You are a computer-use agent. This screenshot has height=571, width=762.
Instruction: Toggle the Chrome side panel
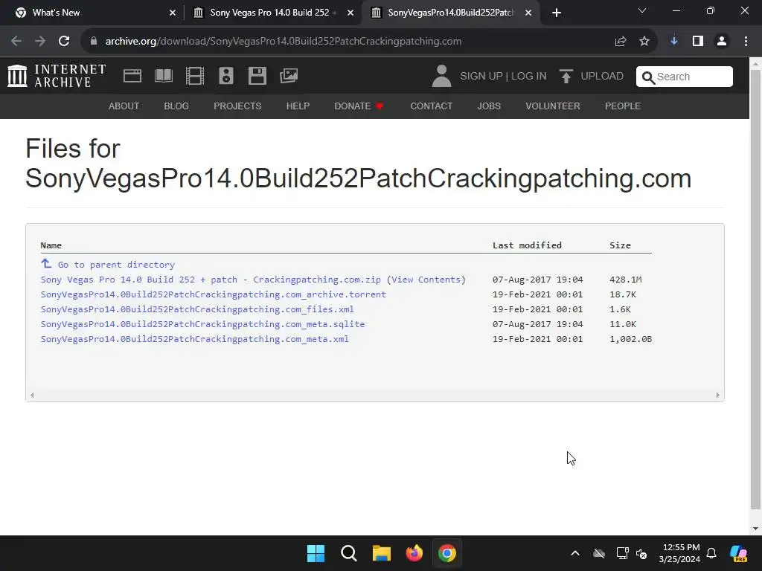pos(698,42)
